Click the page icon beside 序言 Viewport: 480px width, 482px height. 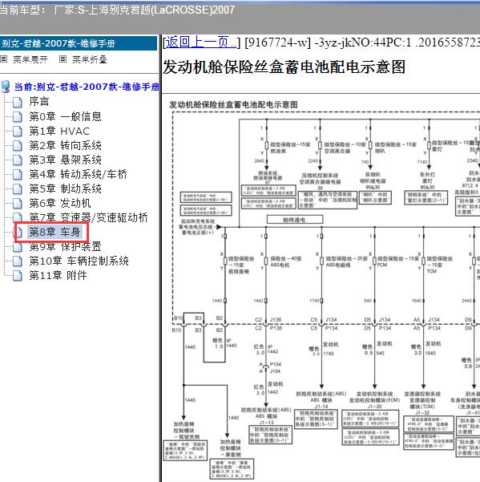pyautogui.click(x=18, y=102)
